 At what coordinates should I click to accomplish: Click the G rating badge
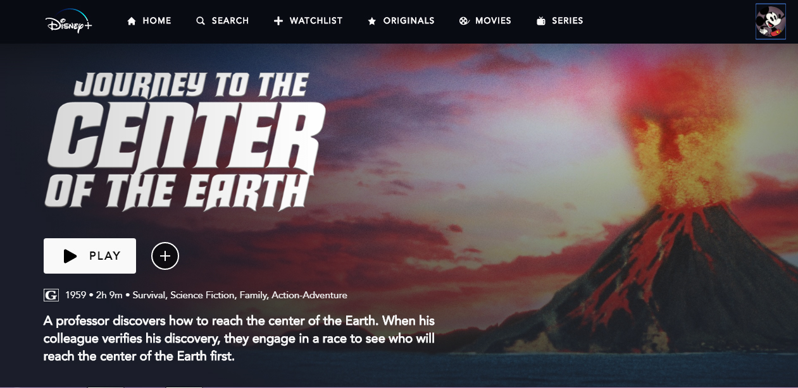[51, 295]
